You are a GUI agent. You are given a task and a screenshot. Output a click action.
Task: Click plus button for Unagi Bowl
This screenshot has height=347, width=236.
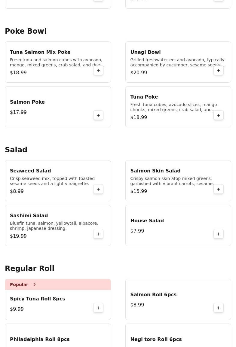pos(219,71)
